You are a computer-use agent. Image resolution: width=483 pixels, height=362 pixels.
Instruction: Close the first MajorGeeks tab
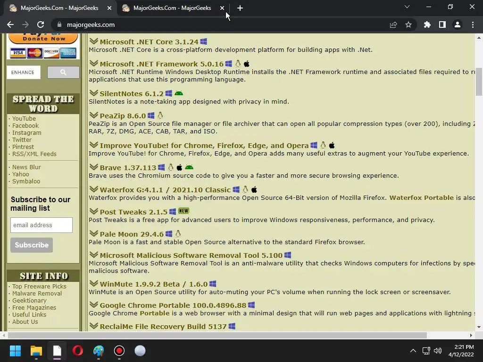[109, 8]
